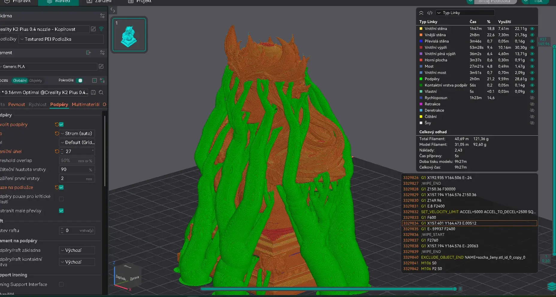
Task: Hide Podpěry support lines in preview
Action: 532,79
